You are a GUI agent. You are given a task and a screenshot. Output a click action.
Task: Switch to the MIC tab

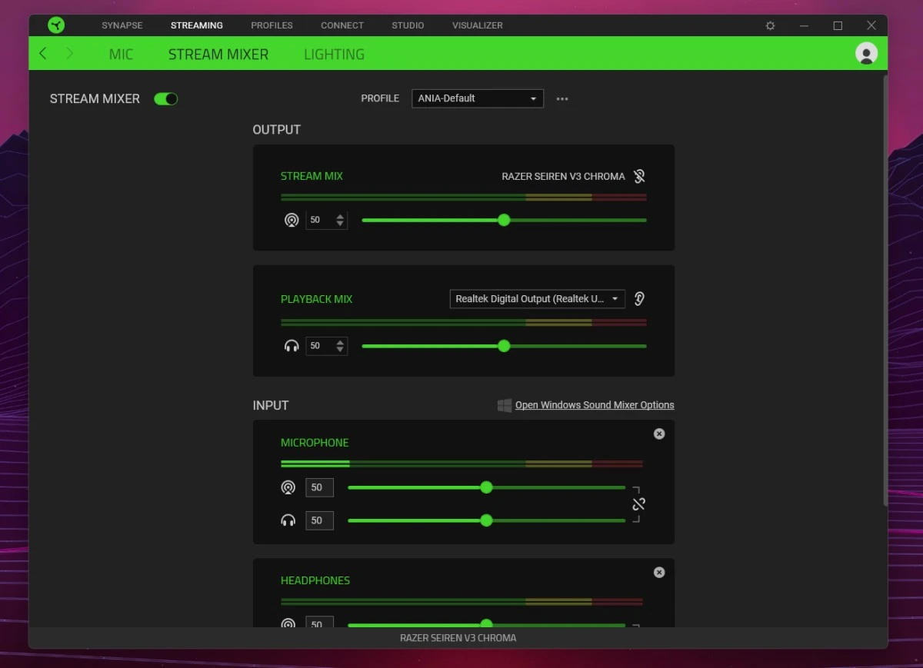point(121,55)
